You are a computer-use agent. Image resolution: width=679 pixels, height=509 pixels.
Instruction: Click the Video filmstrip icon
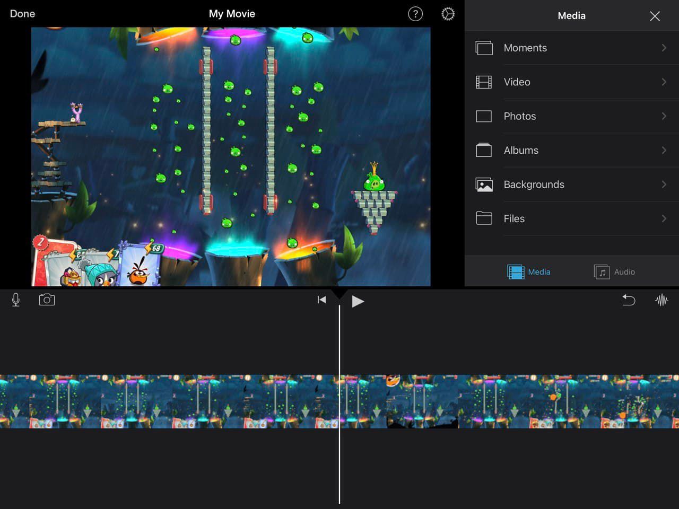(x=484, y=82)
